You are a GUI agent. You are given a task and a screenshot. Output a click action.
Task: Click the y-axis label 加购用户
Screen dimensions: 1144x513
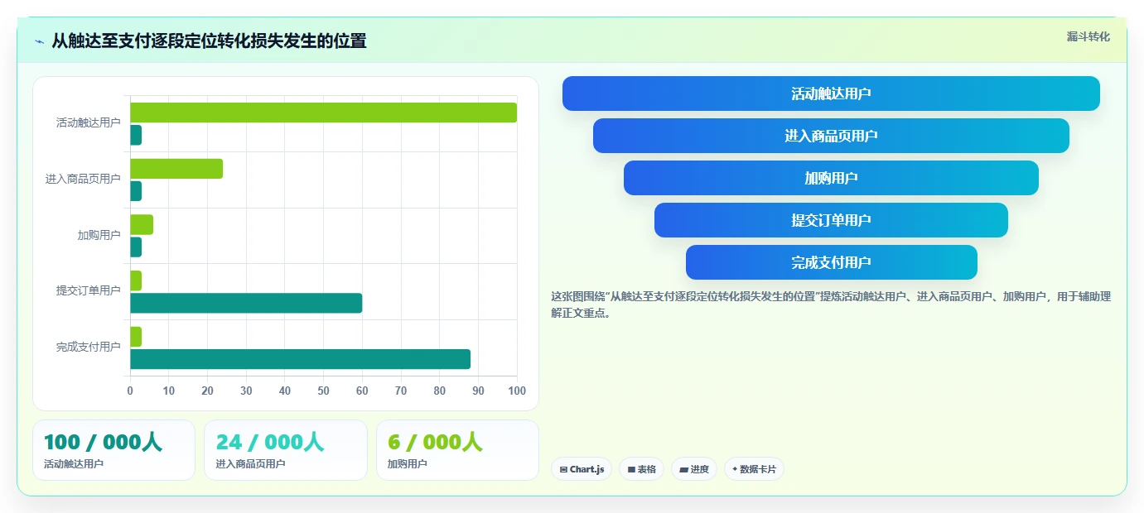[99, 235]
